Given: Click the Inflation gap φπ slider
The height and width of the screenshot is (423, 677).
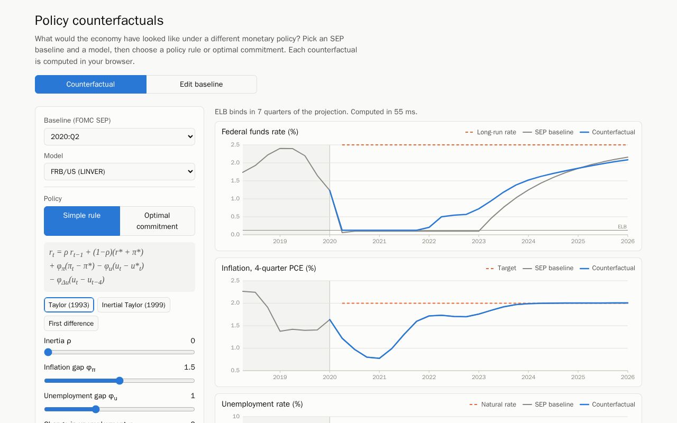Looking at the screenshot, I should 120,381.
